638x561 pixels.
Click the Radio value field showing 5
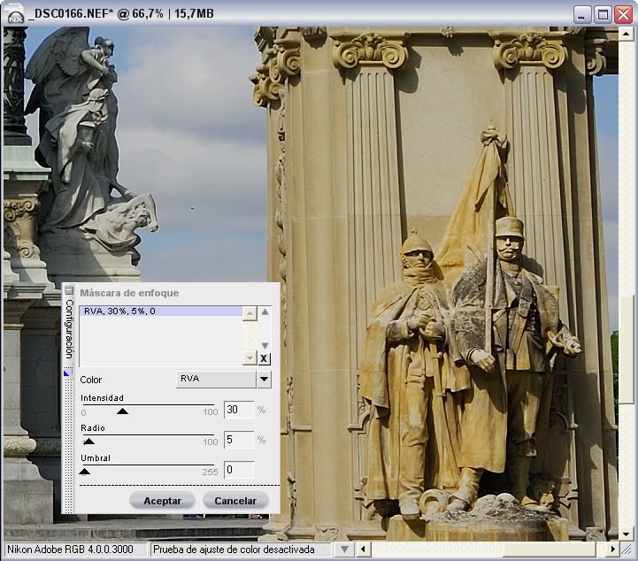click(x=239, y=440)
